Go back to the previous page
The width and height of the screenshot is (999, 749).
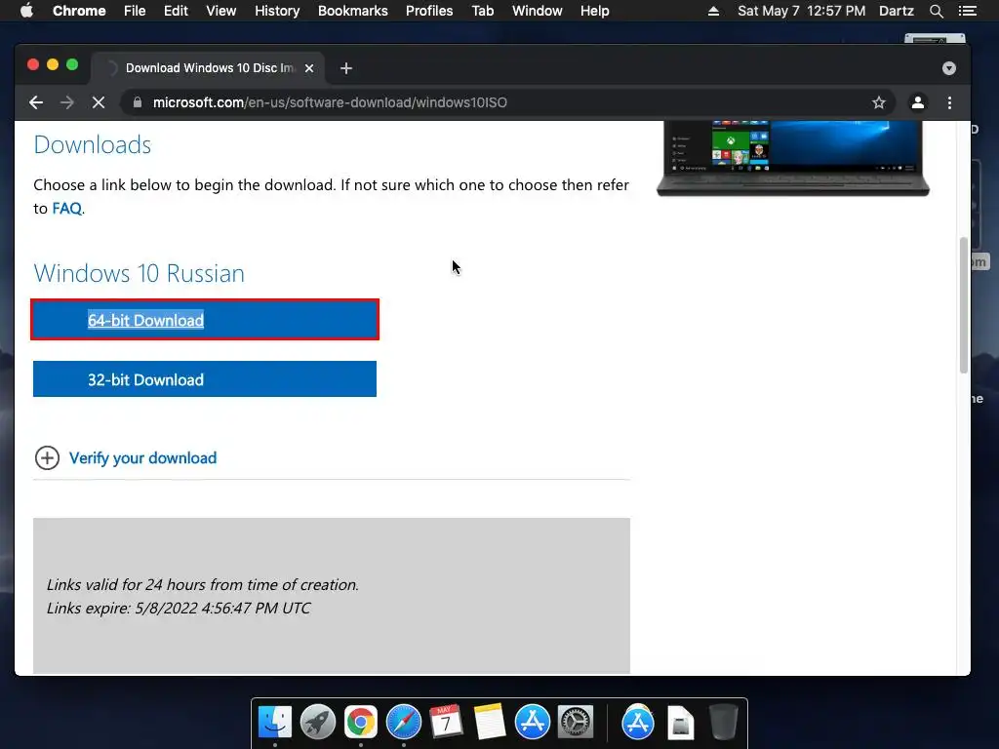36,102
